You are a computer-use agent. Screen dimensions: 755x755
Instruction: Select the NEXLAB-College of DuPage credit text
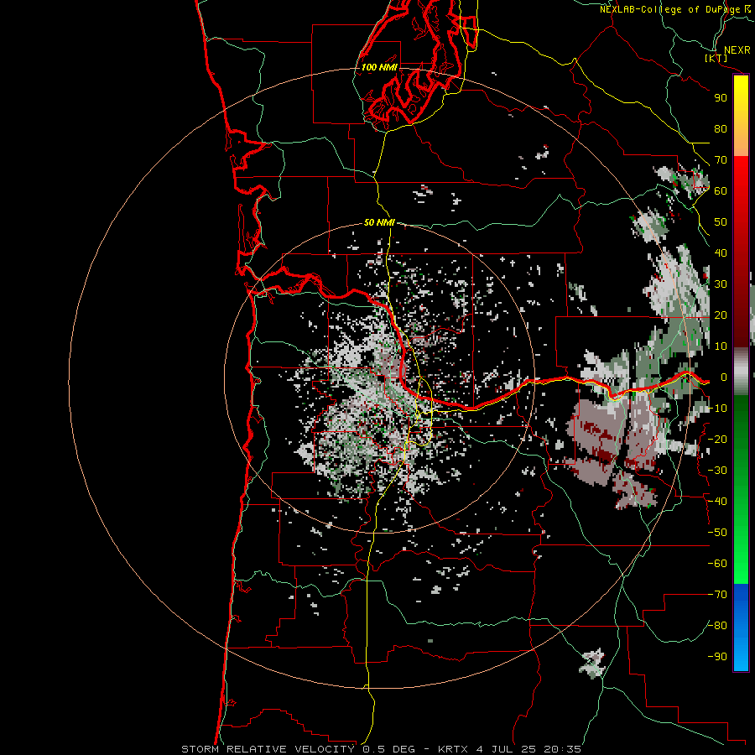pyautogui.click(x=670, y=9)
